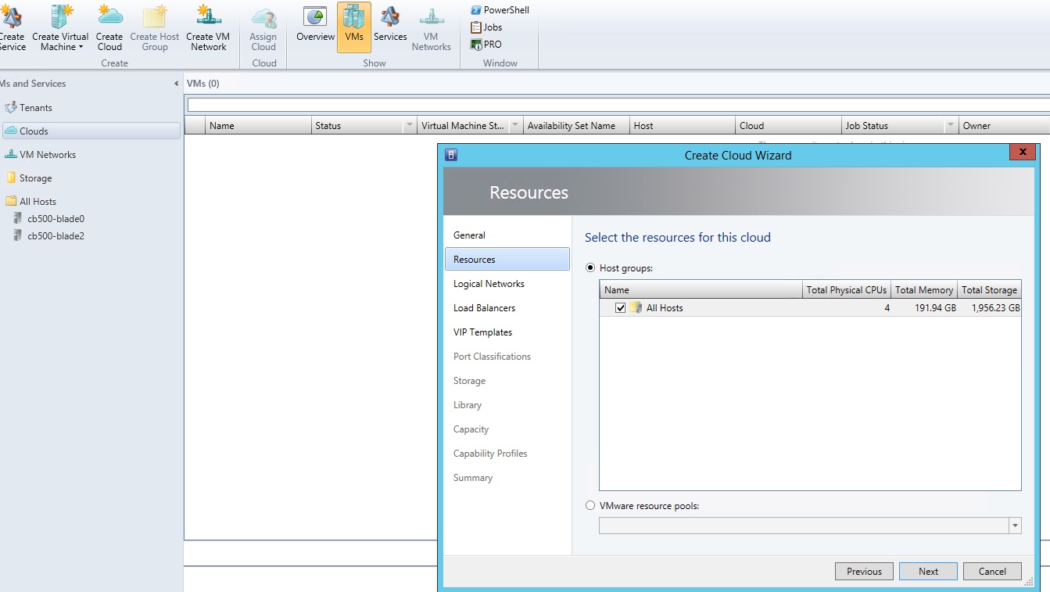
Task: Click the VM list search field
Action: point(618,105)
